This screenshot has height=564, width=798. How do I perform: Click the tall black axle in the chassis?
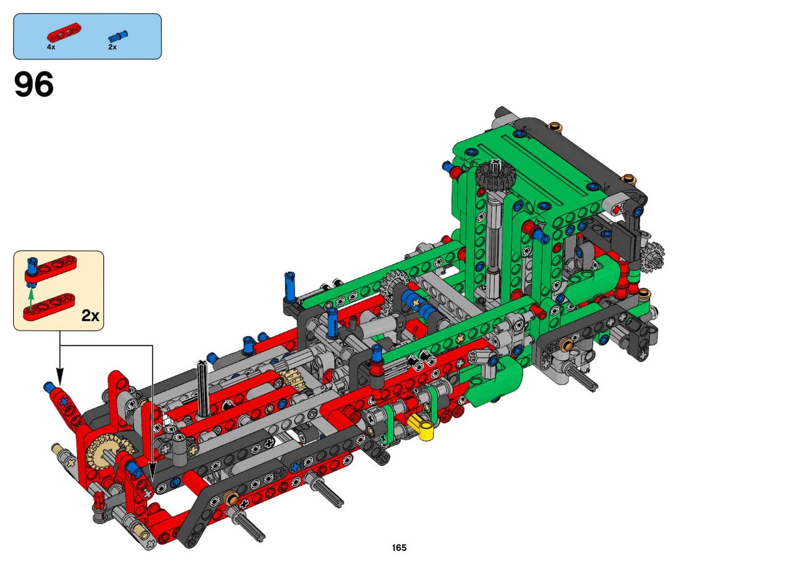point(204,389)
